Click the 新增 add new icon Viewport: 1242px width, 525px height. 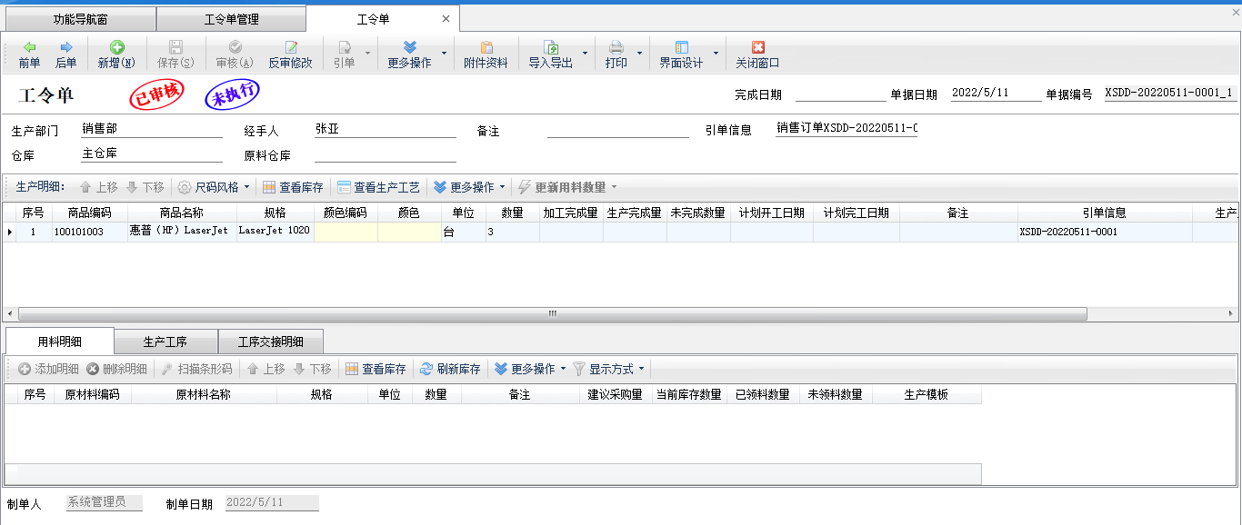click(116, 47)
